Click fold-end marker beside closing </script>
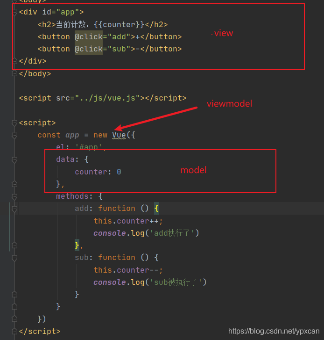This screenshot has height=340, width=324. coord(14,332)
